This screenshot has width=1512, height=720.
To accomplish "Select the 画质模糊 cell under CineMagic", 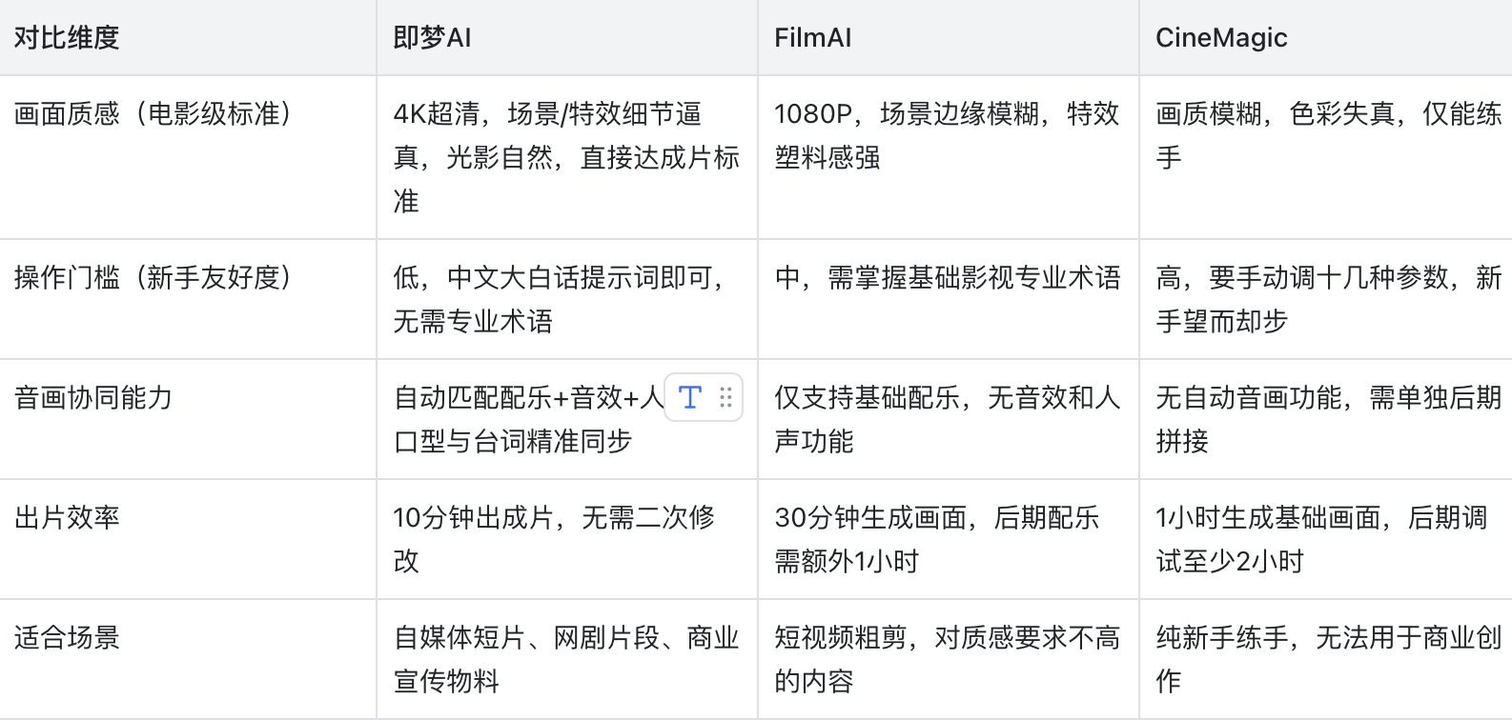I will click(x=1323, y=136).
